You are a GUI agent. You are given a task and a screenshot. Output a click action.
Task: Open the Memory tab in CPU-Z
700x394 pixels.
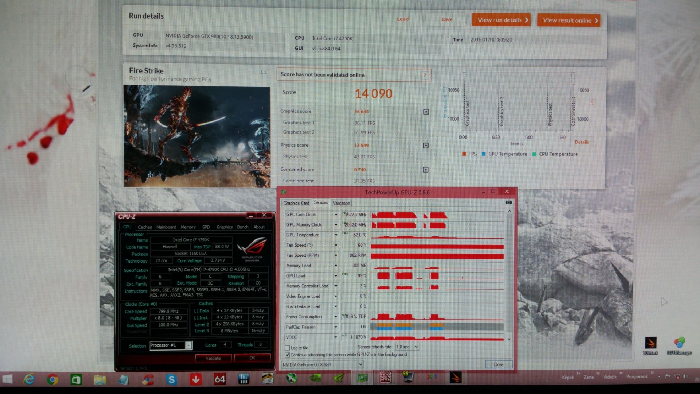pyautogui.click(x=188, y=227)
